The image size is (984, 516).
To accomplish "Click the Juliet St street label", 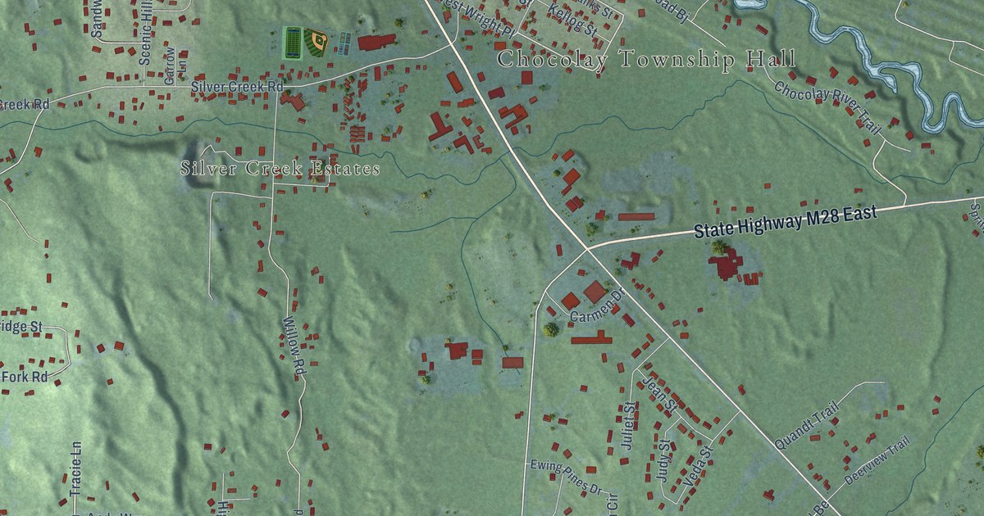I will (629, 426).
